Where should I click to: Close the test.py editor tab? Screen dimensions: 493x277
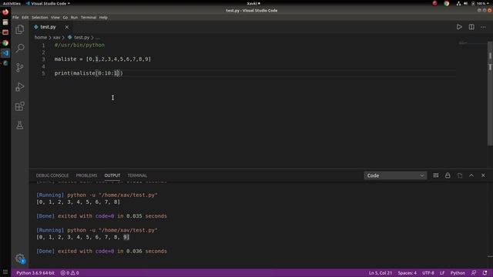[x=67, y=27]
